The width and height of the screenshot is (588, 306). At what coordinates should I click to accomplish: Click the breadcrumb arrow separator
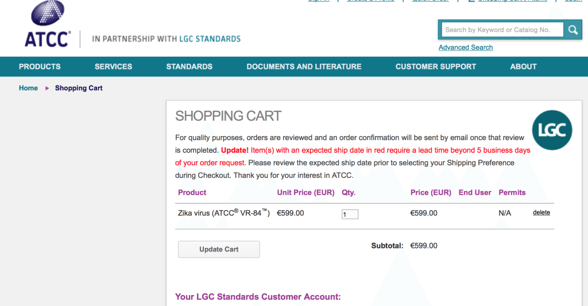[x=47, y=88]
